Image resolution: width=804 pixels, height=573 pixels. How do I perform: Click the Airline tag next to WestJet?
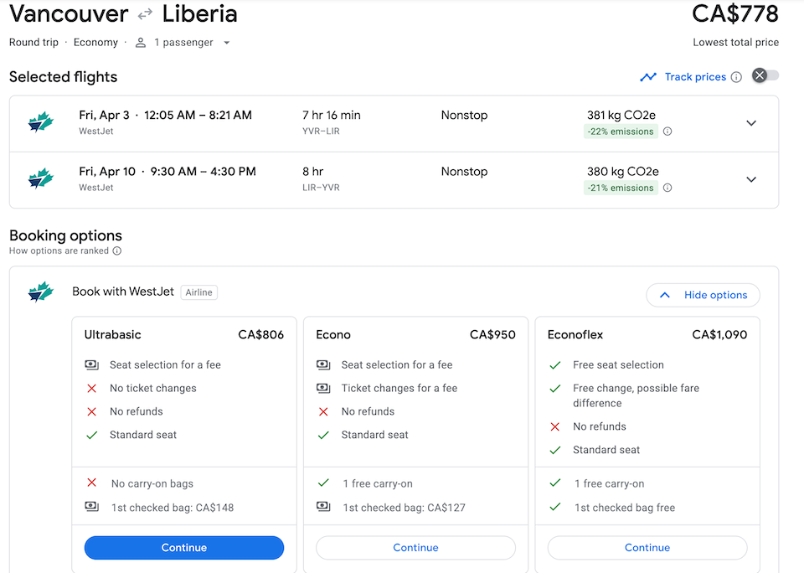tap(199, 292)
